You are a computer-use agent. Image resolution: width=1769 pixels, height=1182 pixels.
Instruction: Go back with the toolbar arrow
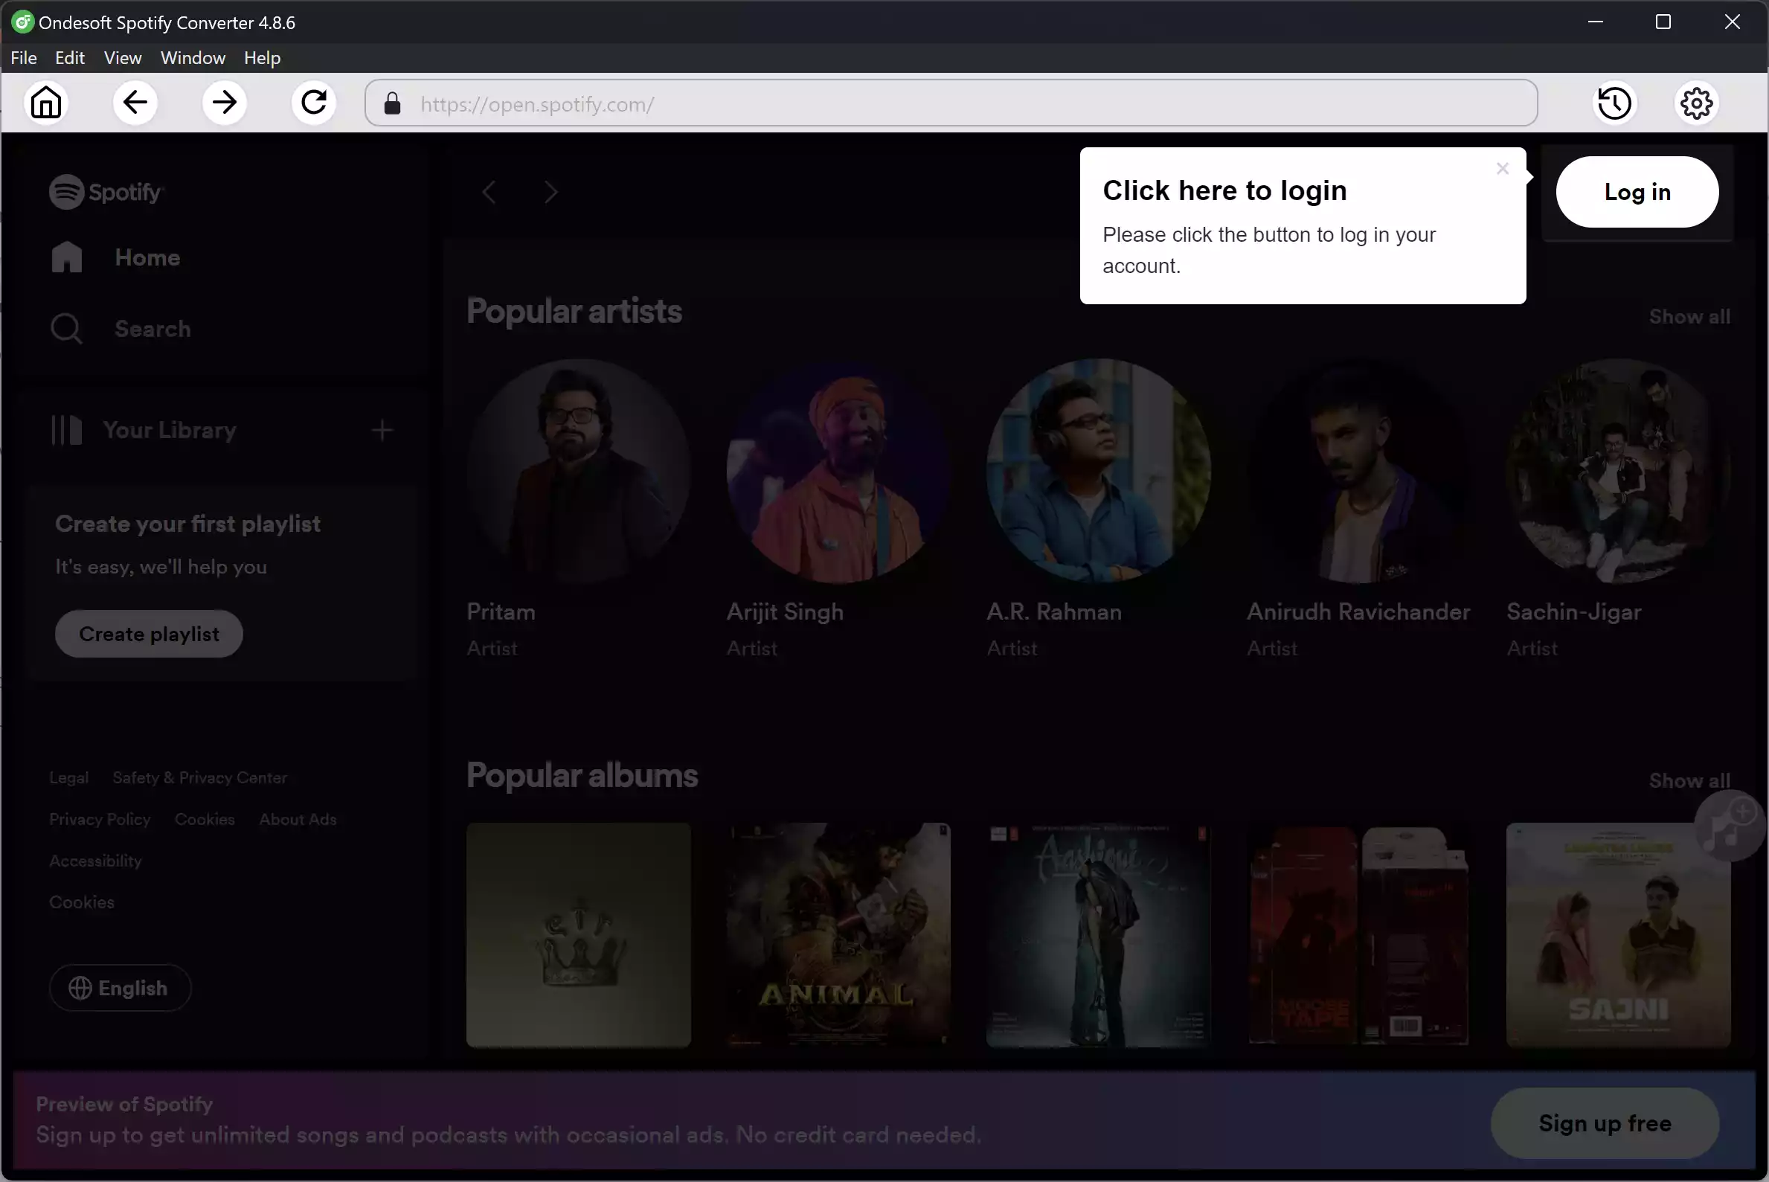pyautogui.click(x=135, y=103)
